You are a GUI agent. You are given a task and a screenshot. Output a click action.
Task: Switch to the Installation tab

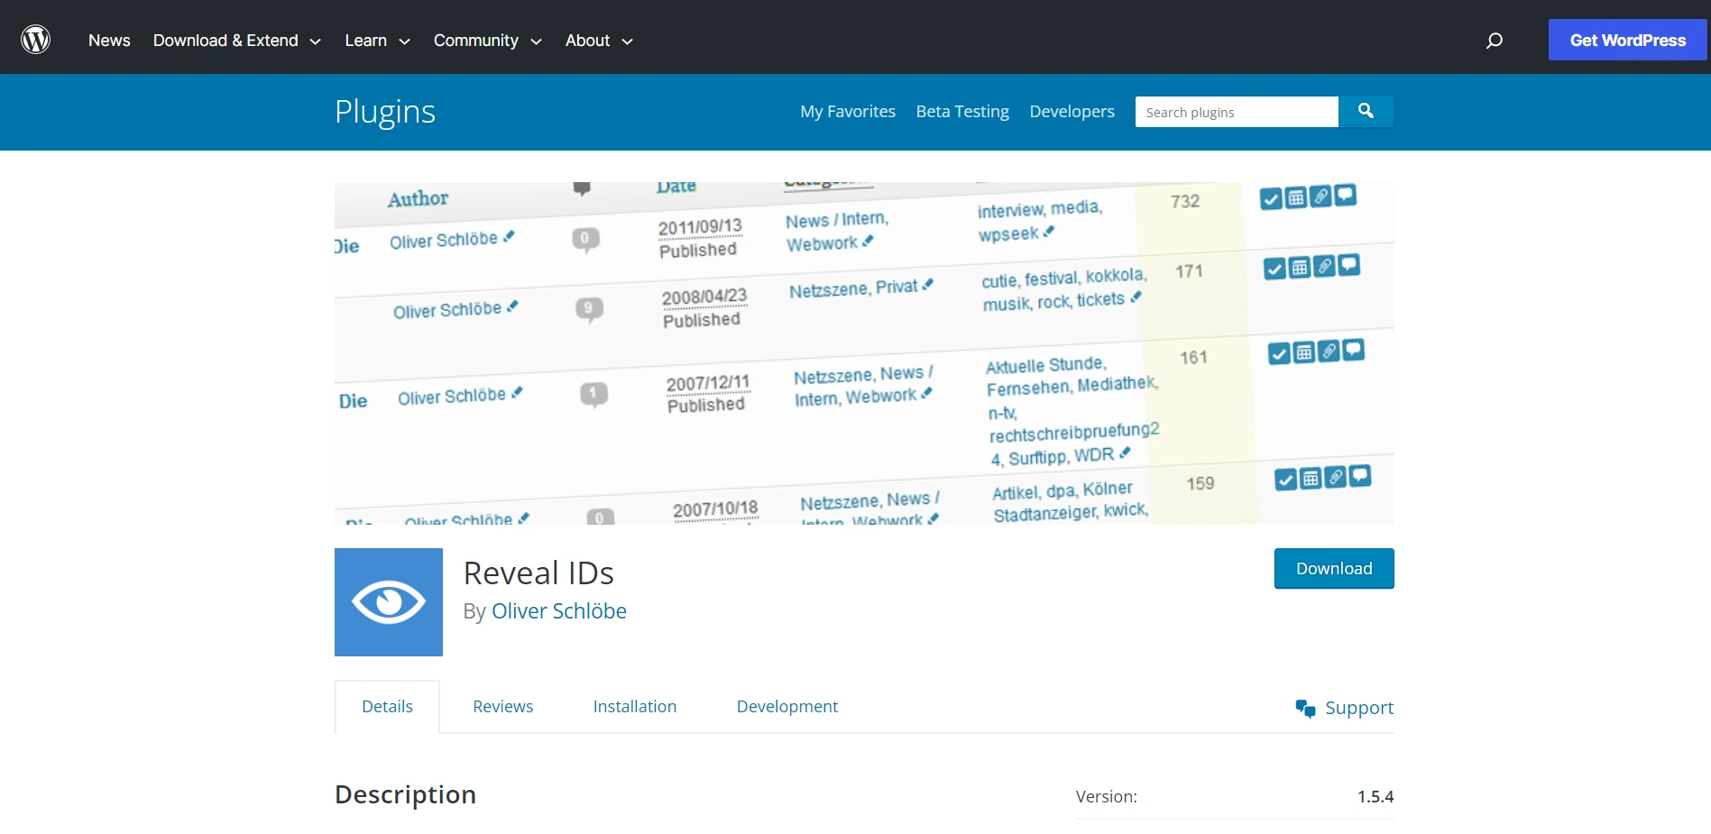[635, 707]
